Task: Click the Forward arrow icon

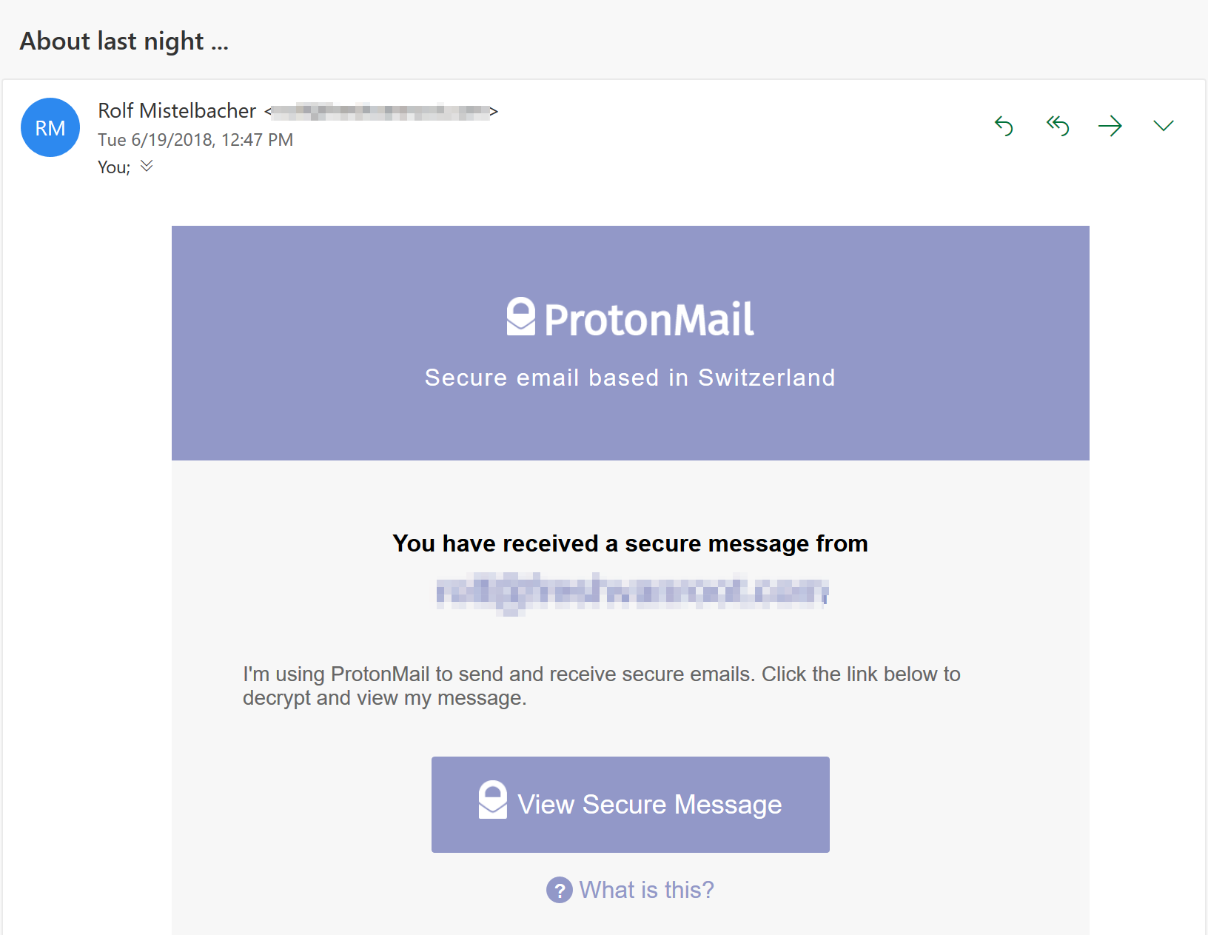Action: [1110, 127]
